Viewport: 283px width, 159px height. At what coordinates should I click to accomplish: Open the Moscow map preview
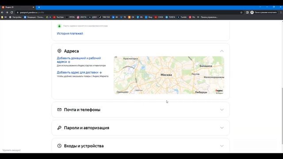point(169,75)
